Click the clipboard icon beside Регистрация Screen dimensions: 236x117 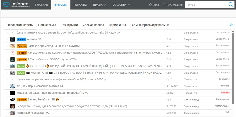pyautogui.click(x=164, y=5)
